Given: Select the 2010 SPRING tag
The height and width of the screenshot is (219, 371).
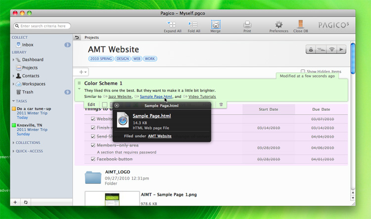Looking at the screenshot, I should click(x=101, y=59).
